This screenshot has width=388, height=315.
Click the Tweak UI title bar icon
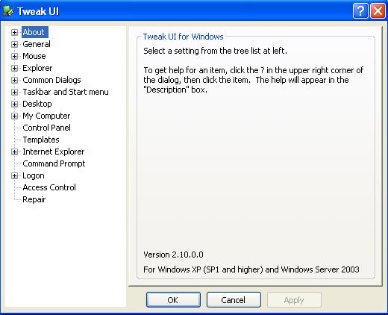[x=8, y=11]
